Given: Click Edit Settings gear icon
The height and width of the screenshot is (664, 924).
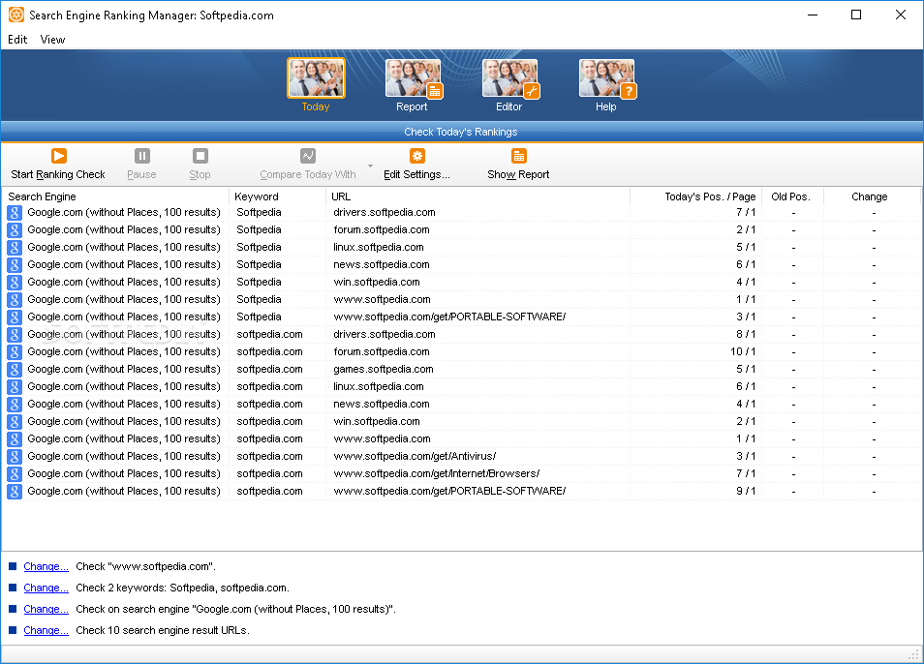Looking at the screenshot, I should 417,156.
